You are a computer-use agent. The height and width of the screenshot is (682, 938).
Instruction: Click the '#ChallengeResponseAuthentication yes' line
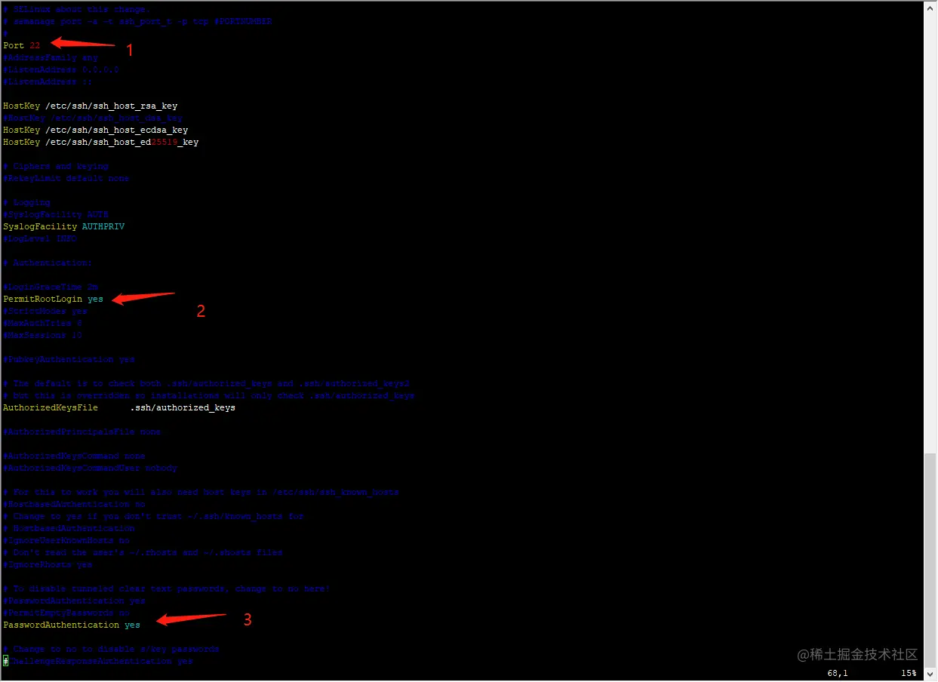click(x=98, y=662)
